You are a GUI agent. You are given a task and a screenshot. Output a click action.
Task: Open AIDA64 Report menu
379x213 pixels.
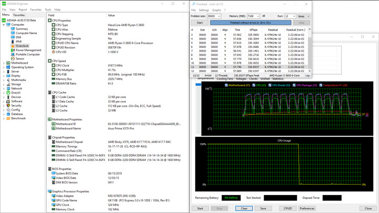(23, 9)
